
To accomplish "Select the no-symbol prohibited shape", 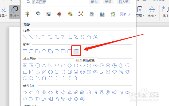I will point(89,72).
